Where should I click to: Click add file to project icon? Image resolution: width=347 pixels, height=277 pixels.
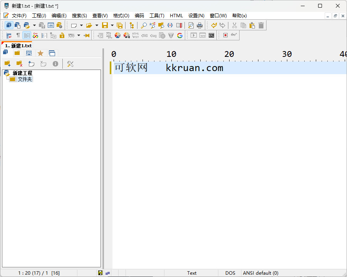(x=32, y=64)
